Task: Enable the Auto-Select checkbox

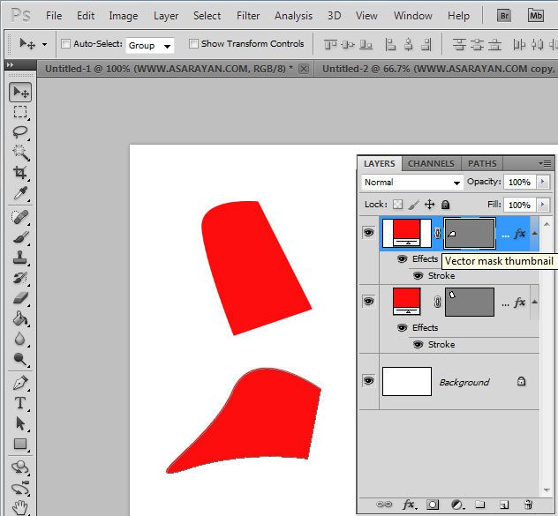Action: pos(66,44)
